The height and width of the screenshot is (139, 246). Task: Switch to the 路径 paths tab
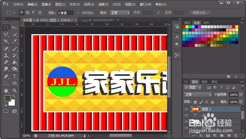coord(214,82)
